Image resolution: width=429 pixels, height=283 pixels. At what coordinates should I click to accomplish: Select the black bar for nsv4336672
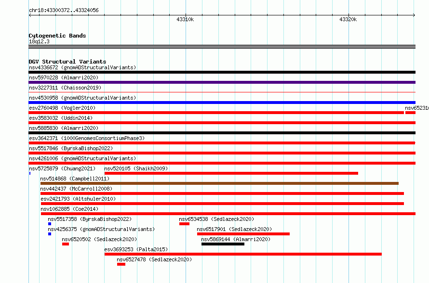tap(222, 72)
